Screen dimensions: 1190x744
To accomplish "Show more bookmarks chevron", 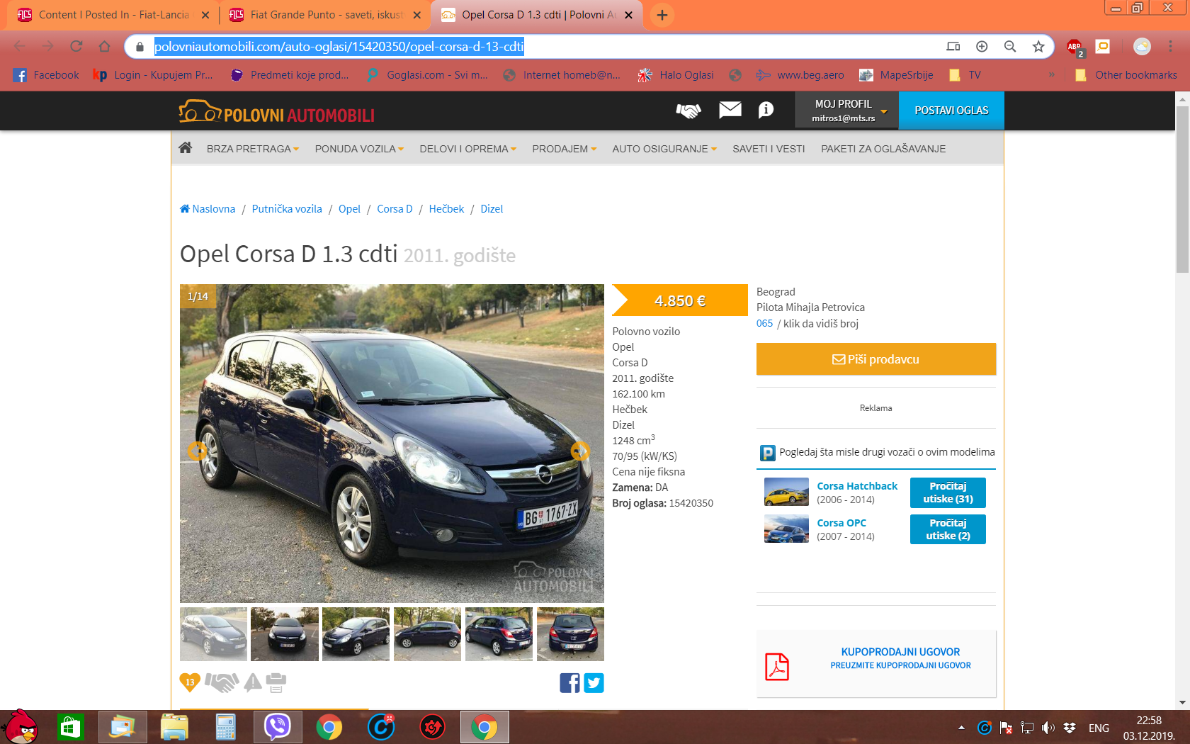I will (1052, 74).
